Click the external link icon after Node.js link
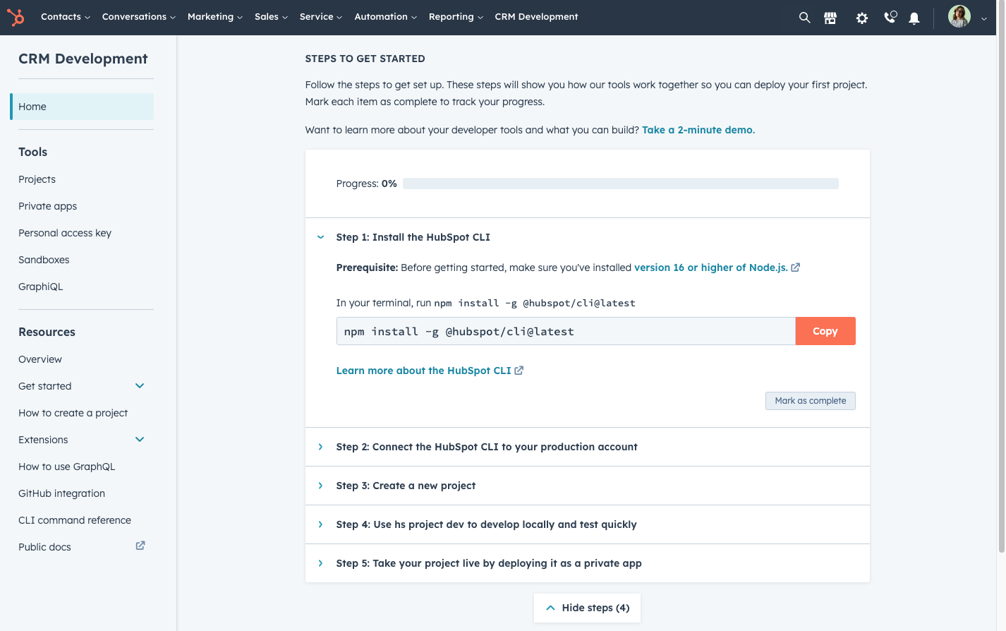 (x=795, y=268)
